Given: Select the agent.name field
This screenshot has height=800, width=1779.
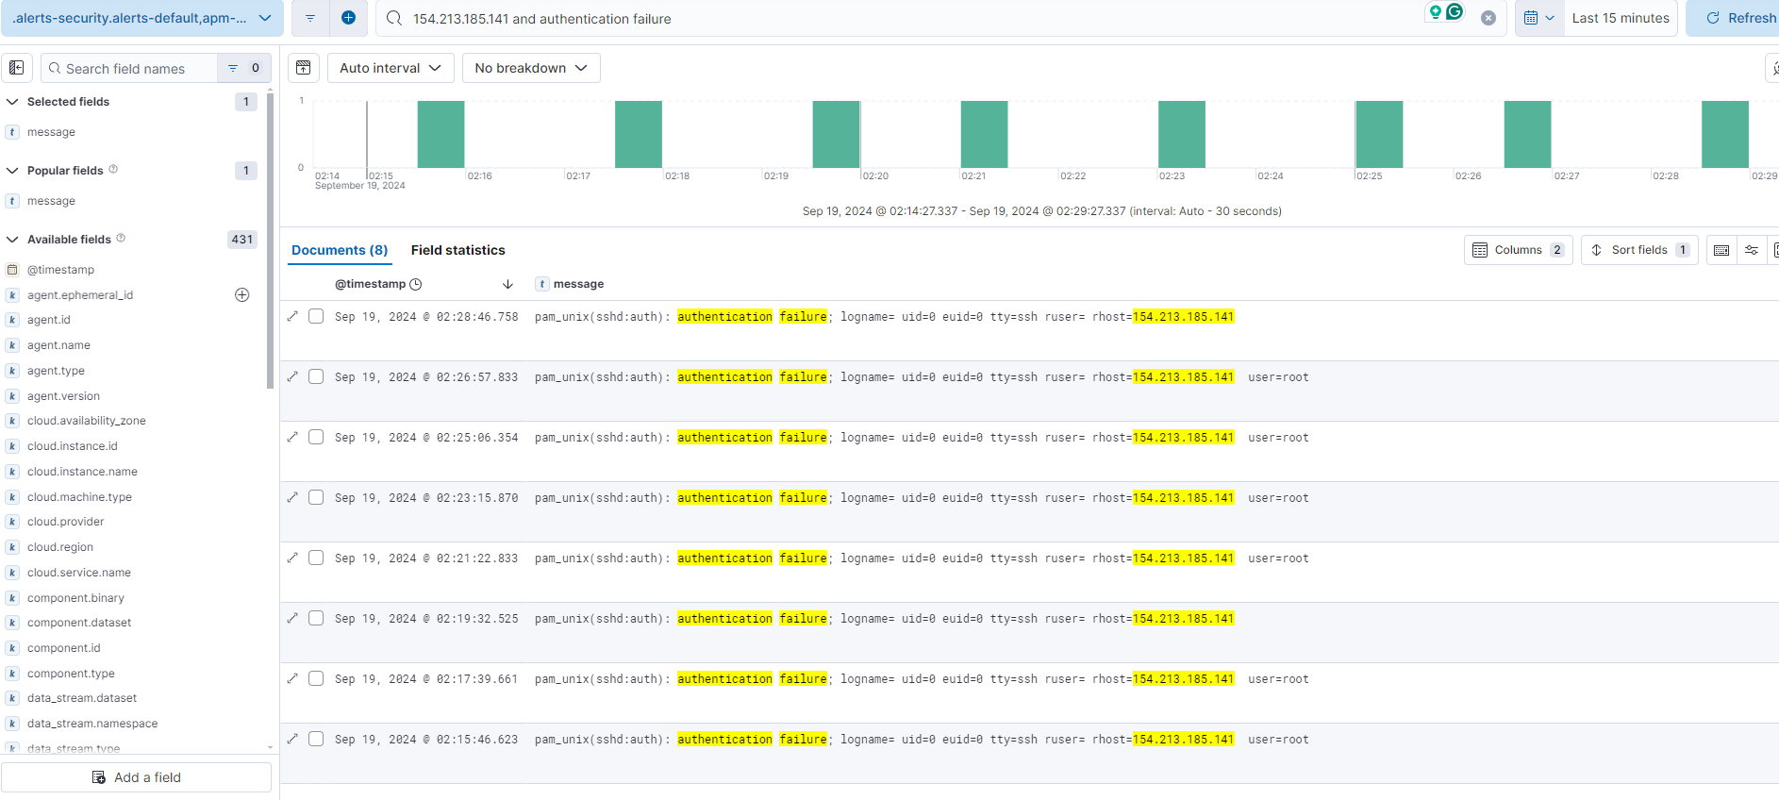Looking at the screenshot, I should click(x=58, y=345).
